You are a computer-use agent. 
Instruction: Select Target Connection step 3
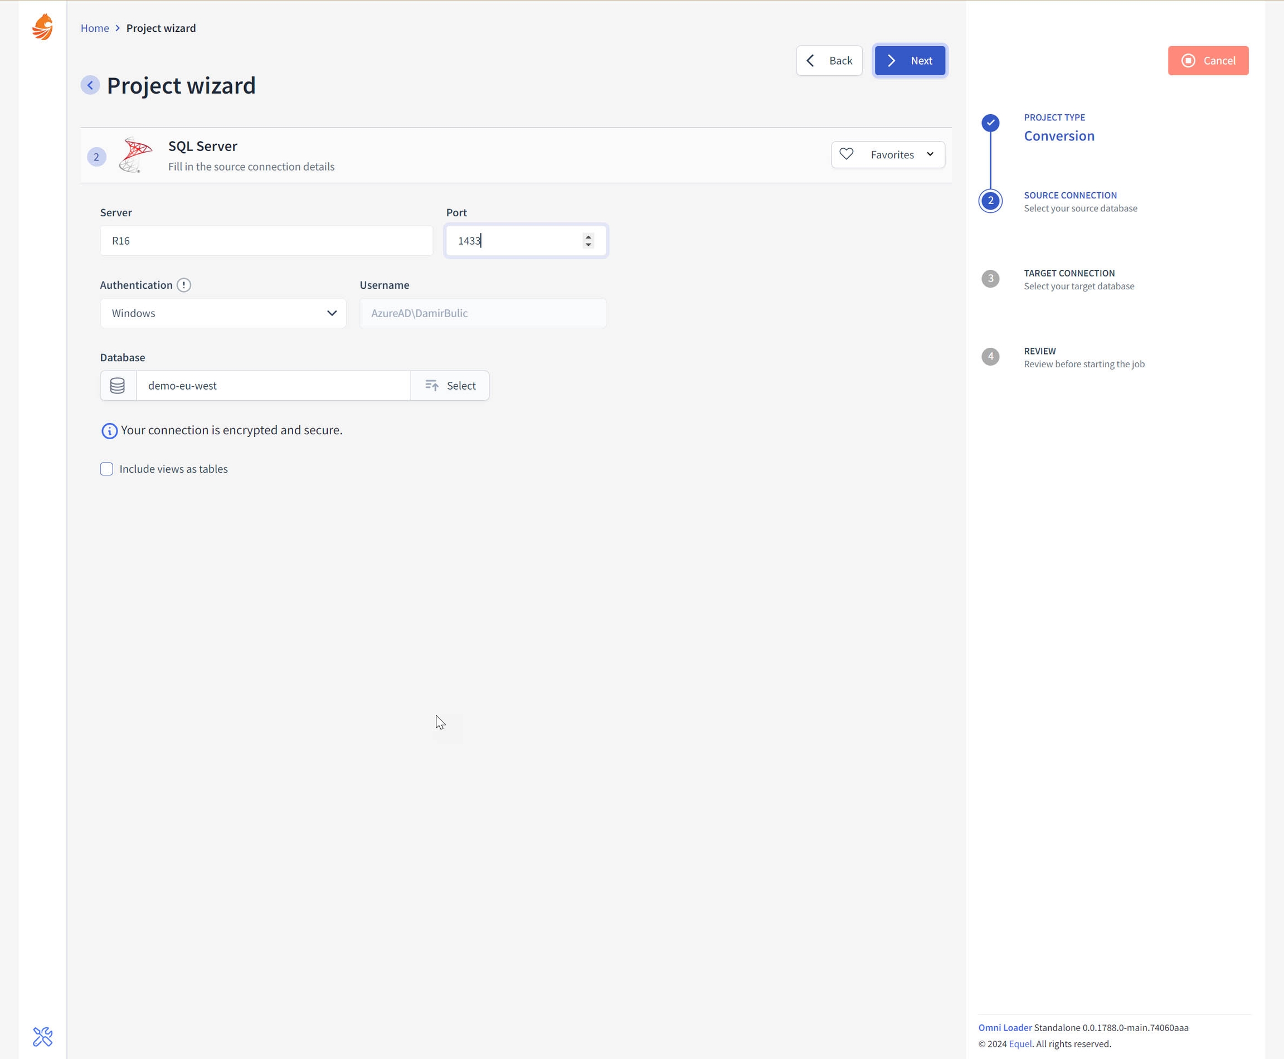[990, 279]
